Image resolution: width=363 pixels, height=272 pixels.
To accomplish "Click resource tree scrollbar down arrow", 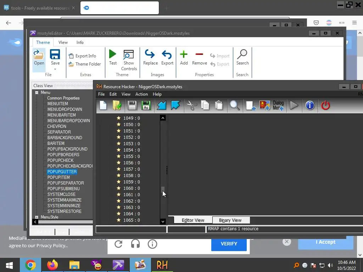I will 163,221.
